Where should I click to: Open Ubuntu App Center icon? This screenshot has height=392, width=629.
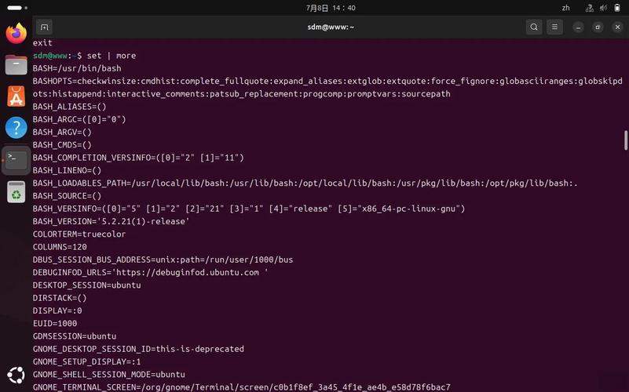click(16, 96)
